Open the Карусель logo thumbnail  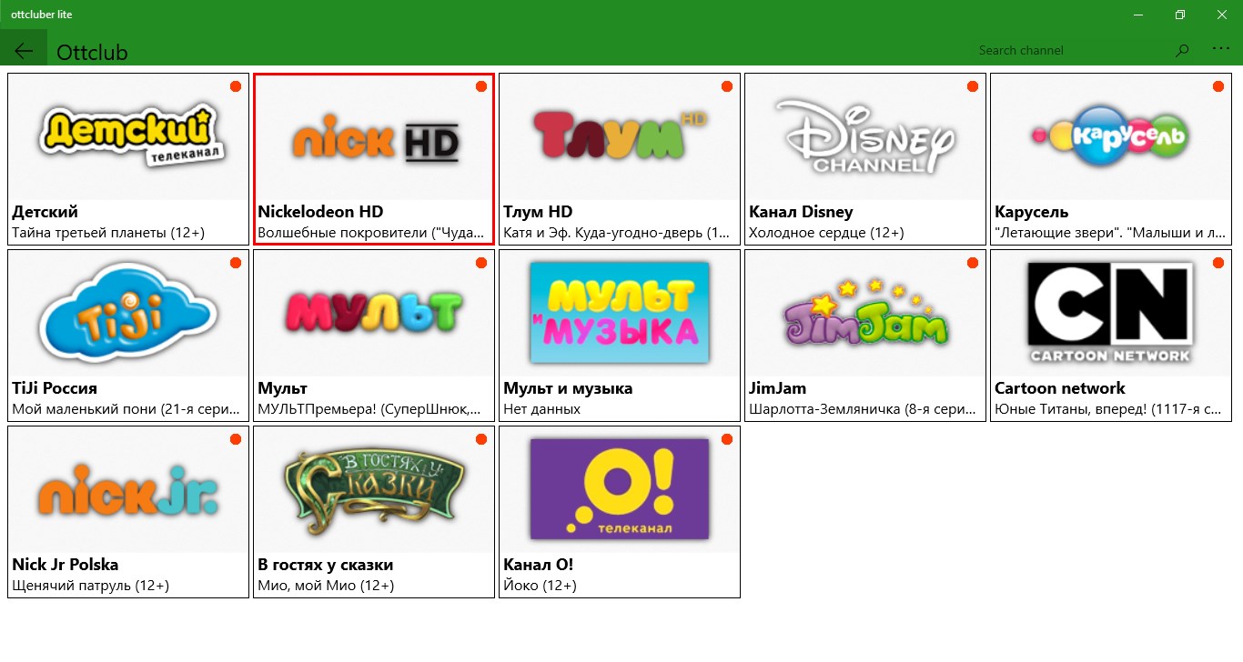pyautogui.click(x=1109, y=136)
